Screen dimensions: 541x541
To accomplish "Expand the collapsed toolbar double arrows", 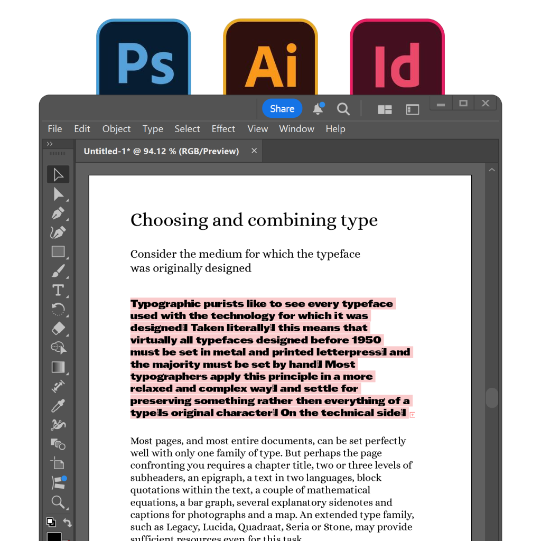I will click(x=50, y=144).
